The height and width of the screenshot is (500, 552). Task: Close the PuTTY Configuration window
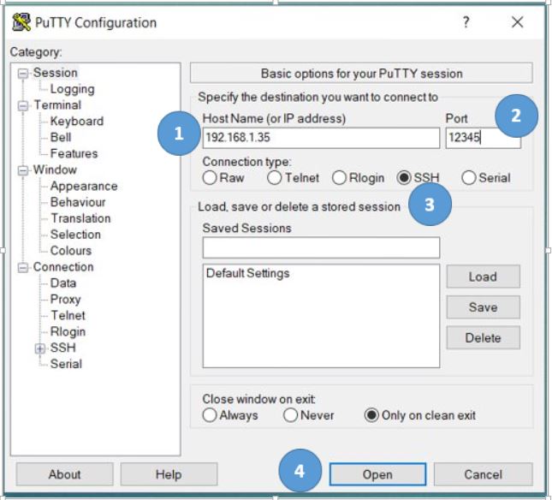point(518,22)
